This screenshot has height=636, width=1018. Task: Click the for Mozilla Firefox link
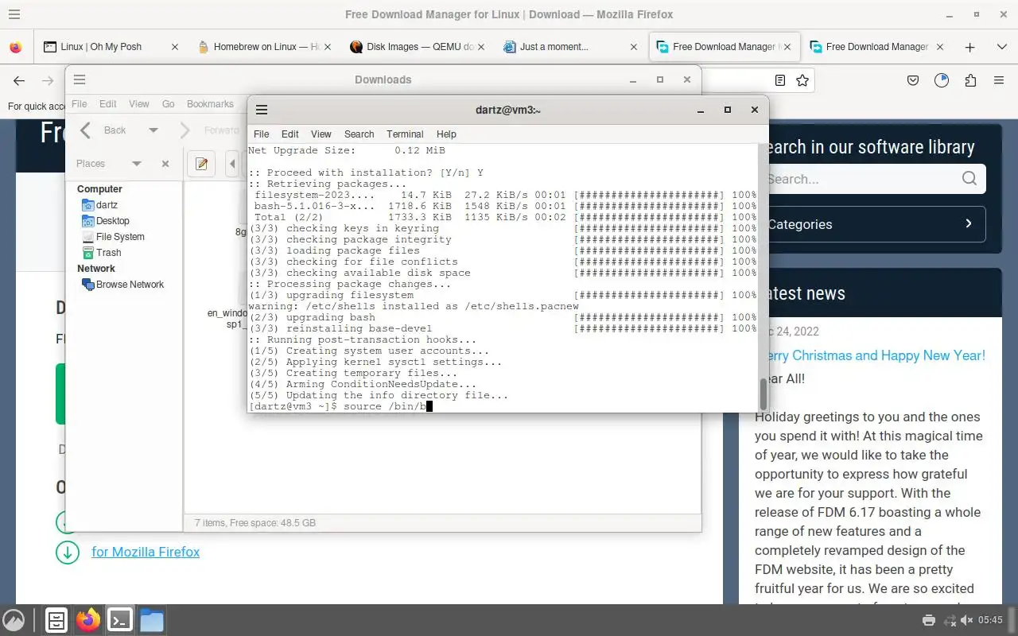click(146, 552)
